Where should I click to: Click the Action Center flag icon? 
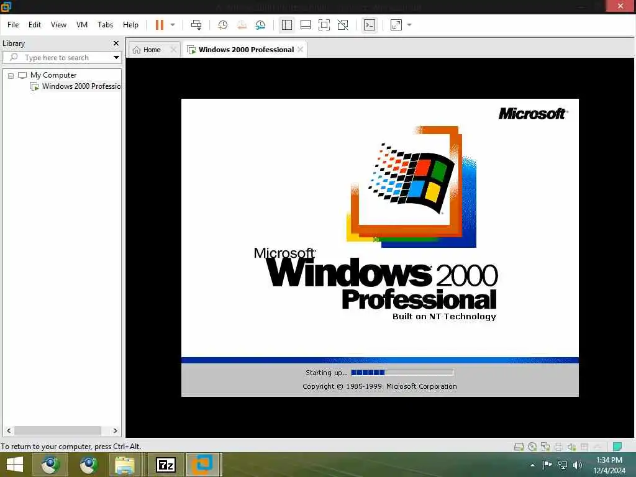point(547,465)
